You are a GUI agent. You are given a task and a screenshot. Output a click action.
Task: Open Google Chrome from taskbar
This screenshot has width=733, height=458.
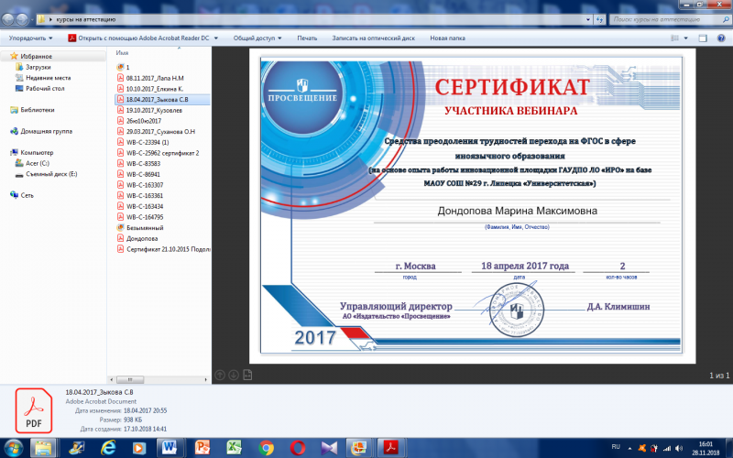(x=266, y=448)
